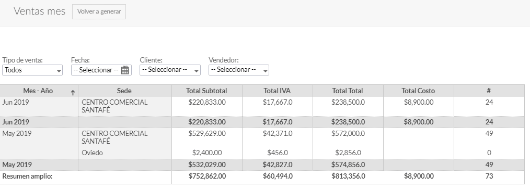
Task: Sort by Total Total column header
Action: point(348,91)
